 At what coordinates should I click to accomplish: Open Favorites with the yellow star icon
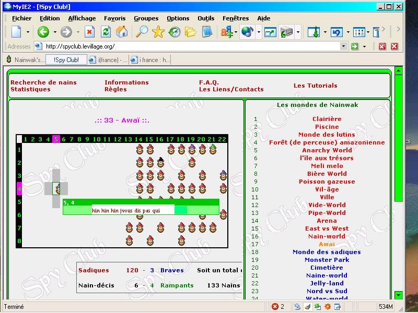pyautogui.click(x=158, y=32)
